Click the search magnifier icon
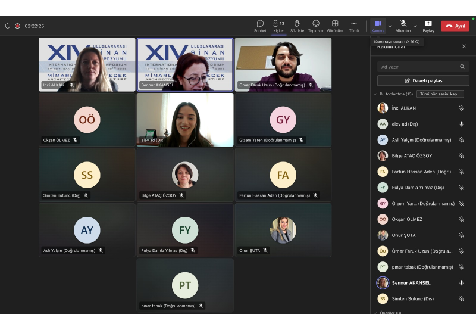 tap(462, 67)
